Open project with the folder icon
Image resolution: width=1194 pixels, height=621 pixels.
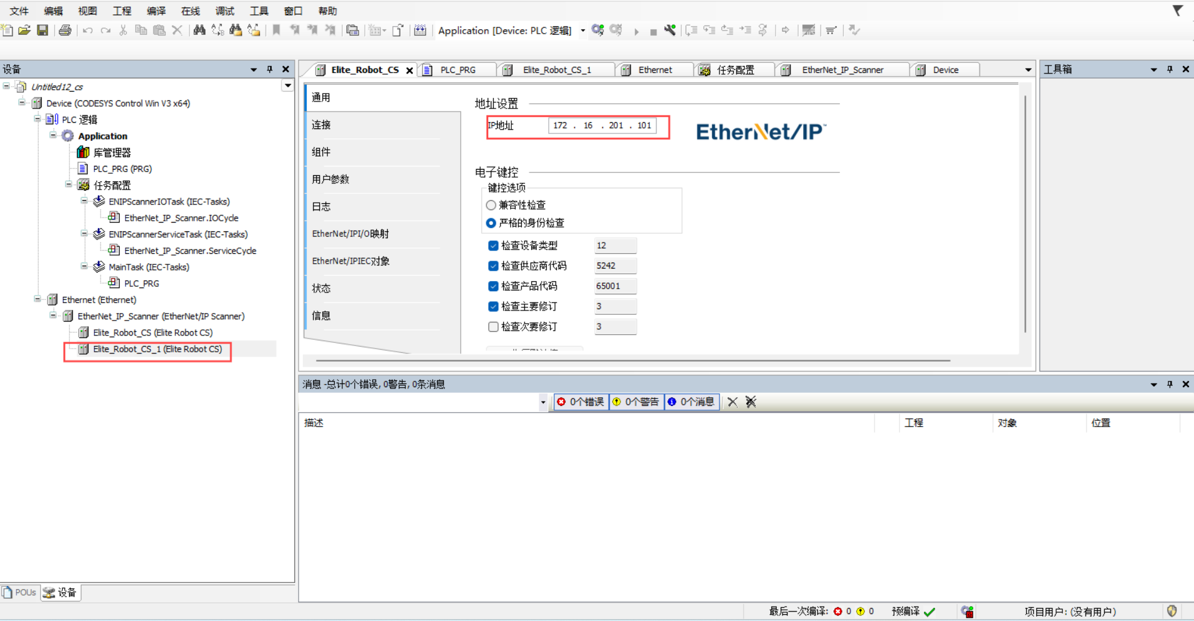point(24,30)
